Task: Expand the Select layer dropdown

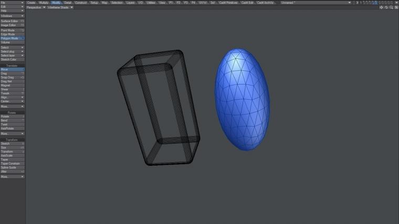Action: [12, 56]
